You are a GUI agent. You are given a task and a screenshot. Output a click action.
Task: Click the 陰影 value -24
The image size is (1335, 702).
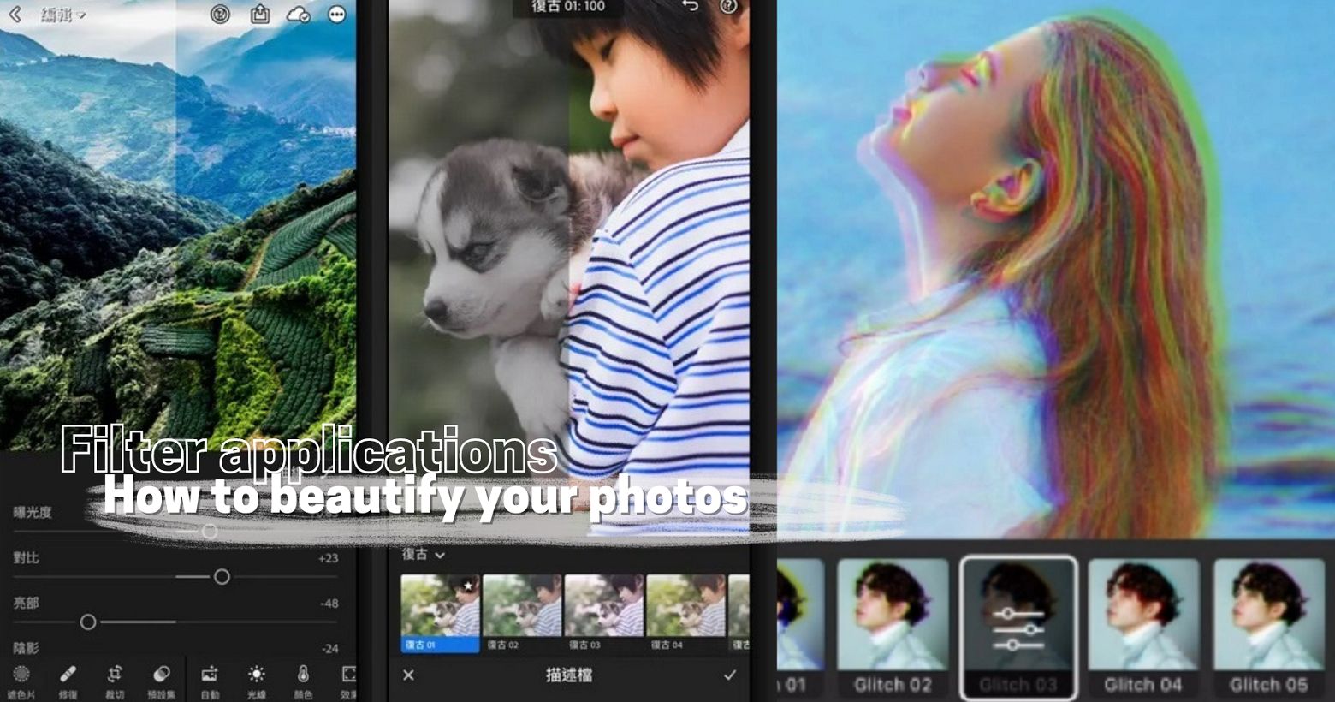330,649
